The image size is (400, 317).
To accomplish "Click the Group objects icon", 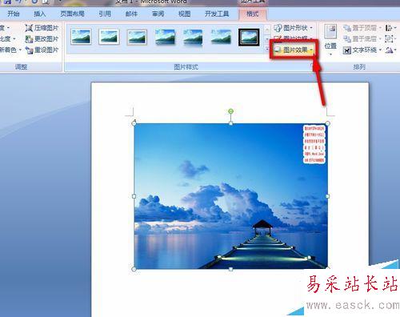I will 390,39.
